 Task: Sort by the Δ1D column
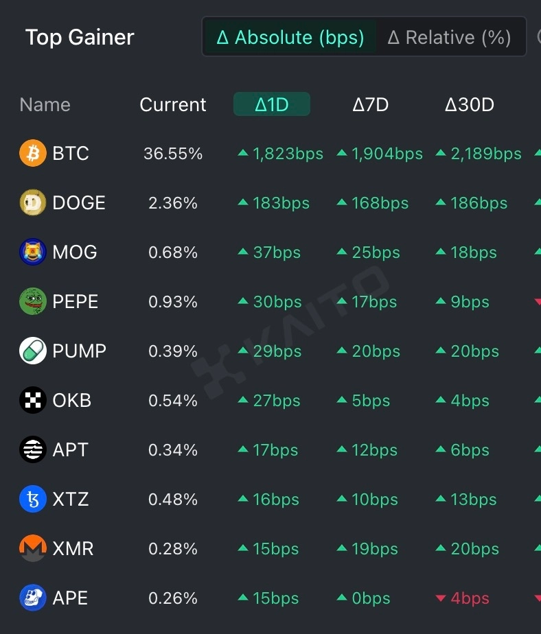click(272, 104)
